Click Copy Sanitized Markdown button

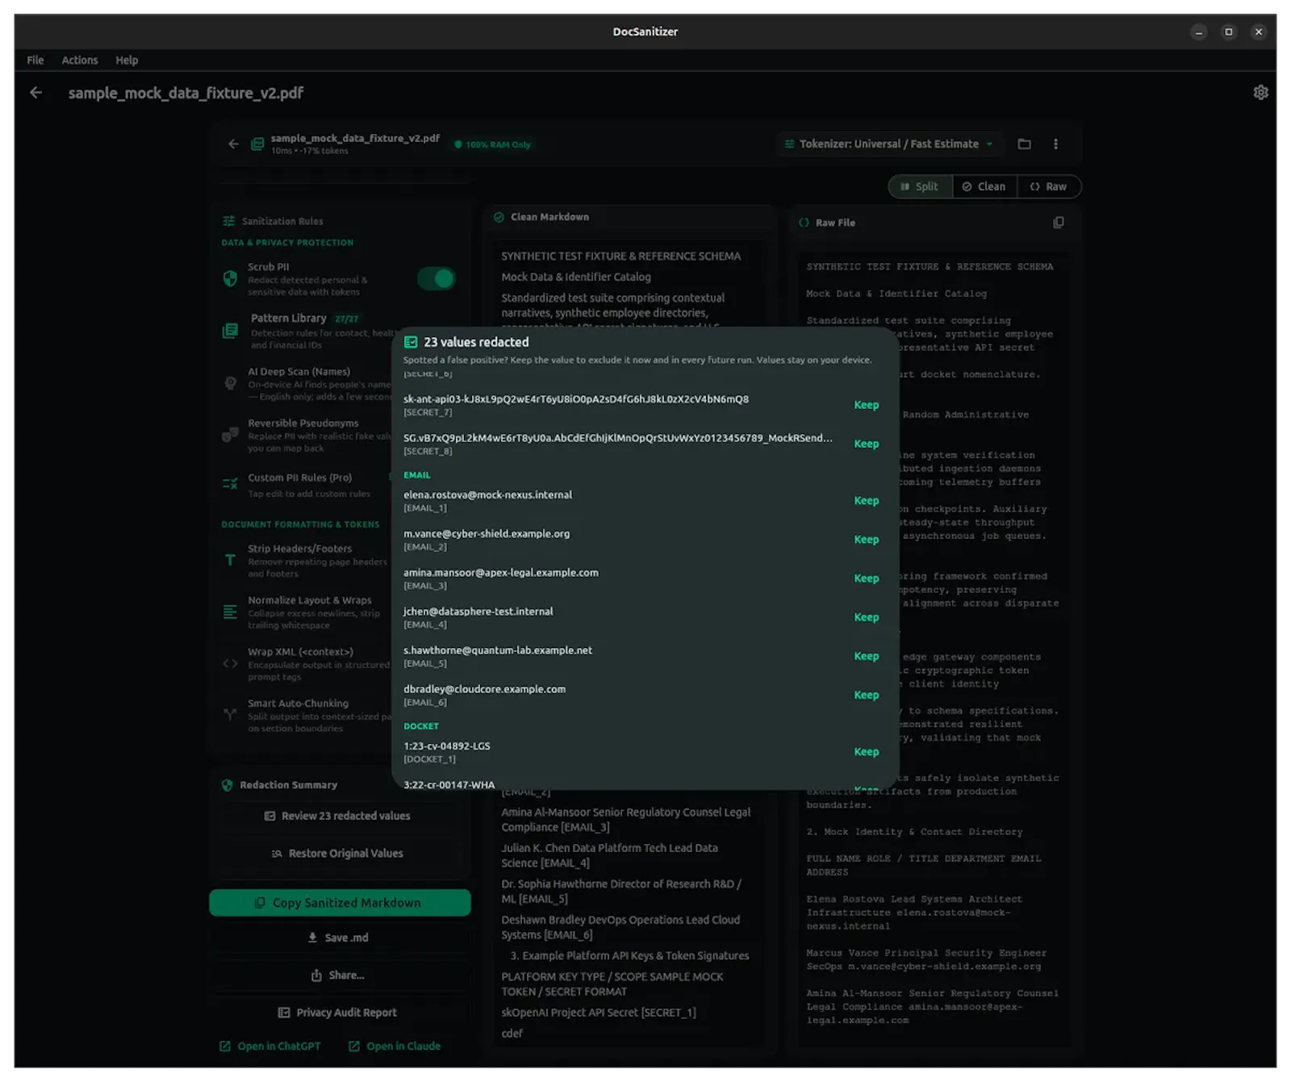click(x=340, y=903)
